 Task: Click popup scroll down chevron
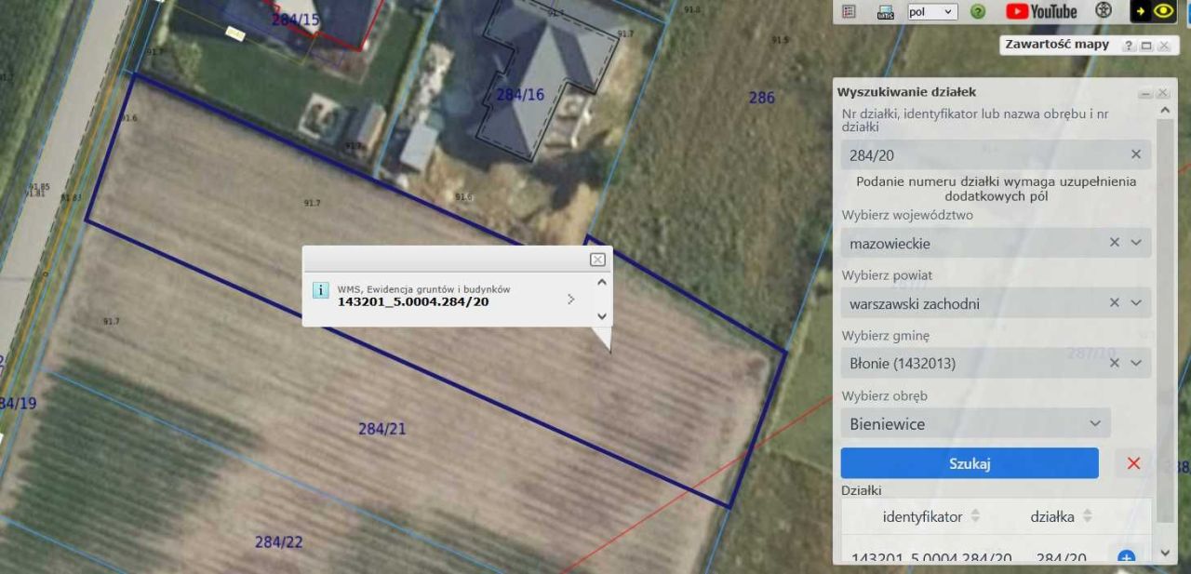(601, 316)
